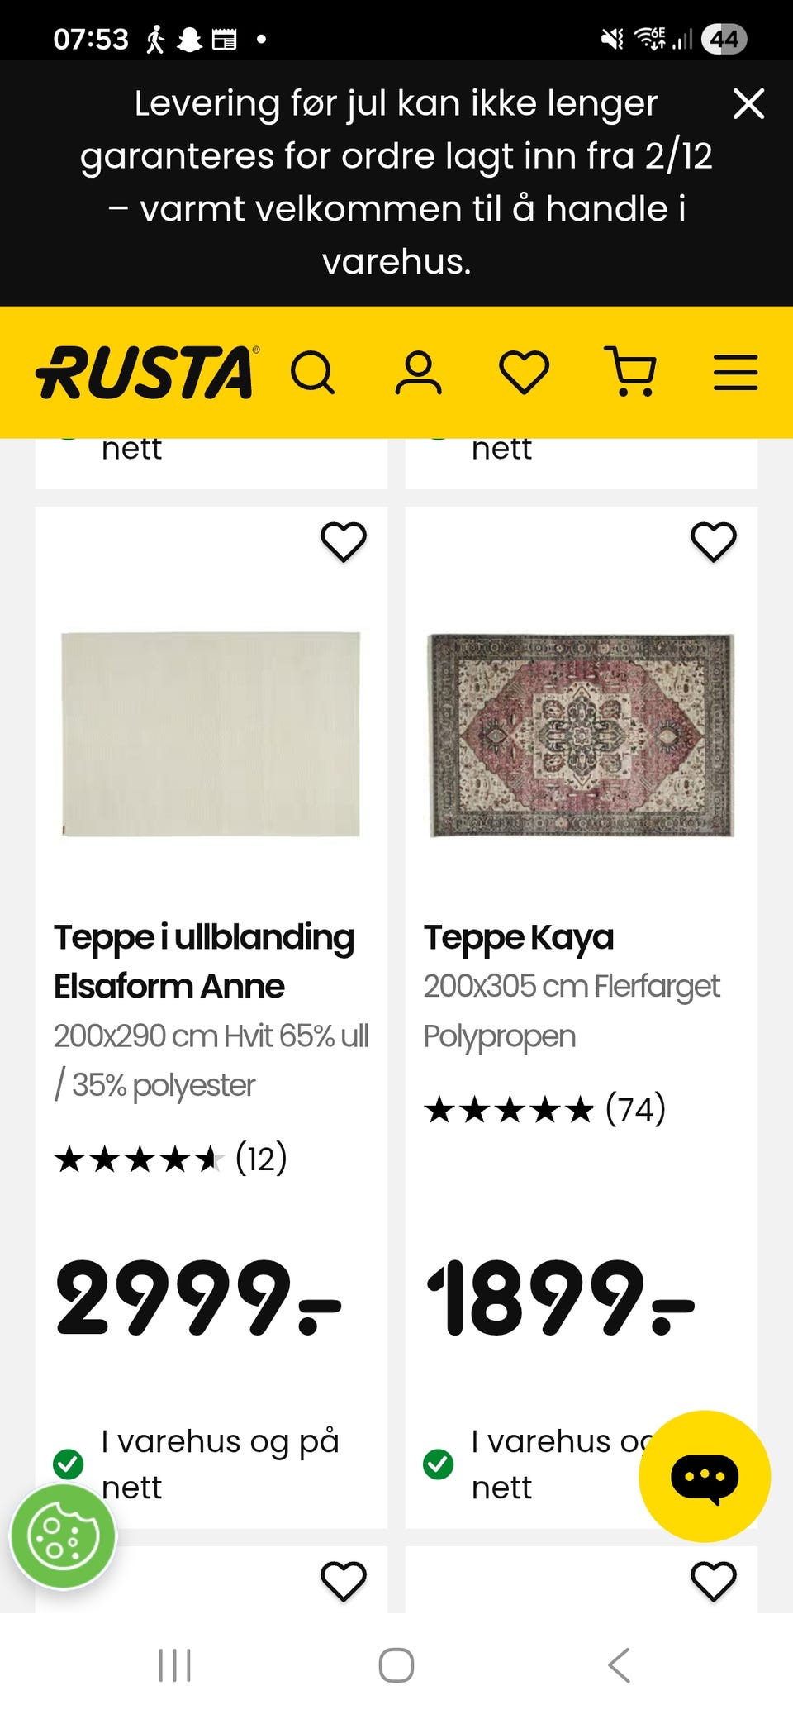Open the 74 reviews rating for Kaya
The image size is (793, 1719).
[545, 1109]
